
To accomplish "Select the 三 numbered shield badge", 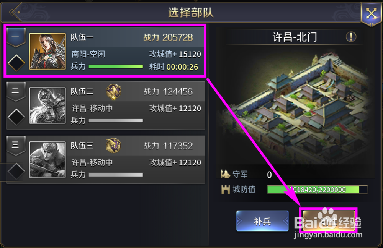I will click(x=16, y=146).
